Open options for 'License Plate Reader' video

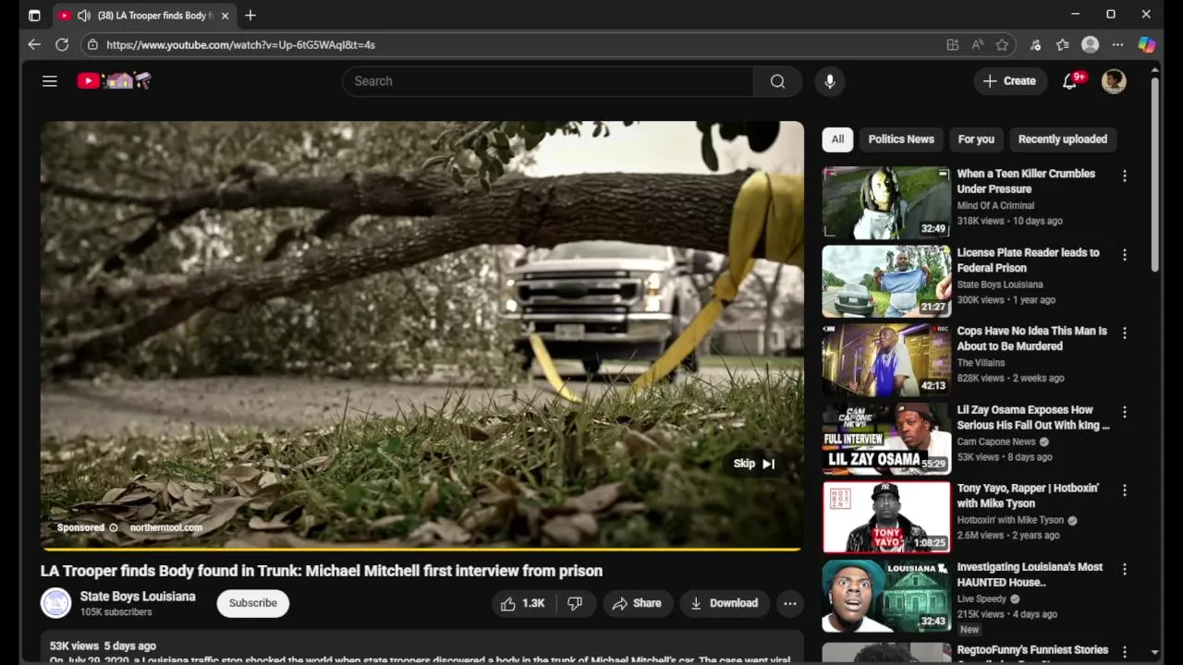(x=1125, y=254)
